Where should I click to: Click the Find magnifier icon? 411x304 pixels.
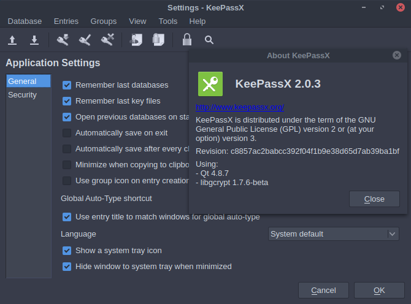pos(209,40)
